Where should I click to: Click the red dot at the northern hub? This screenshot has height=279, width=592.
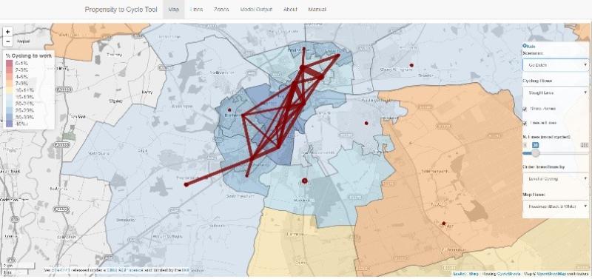(302, 67)
